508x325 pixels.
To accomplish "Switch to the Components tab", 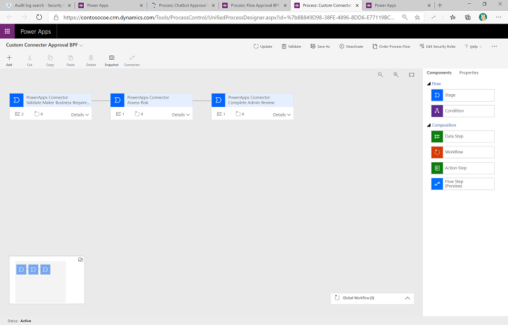I will click(439, 73).
